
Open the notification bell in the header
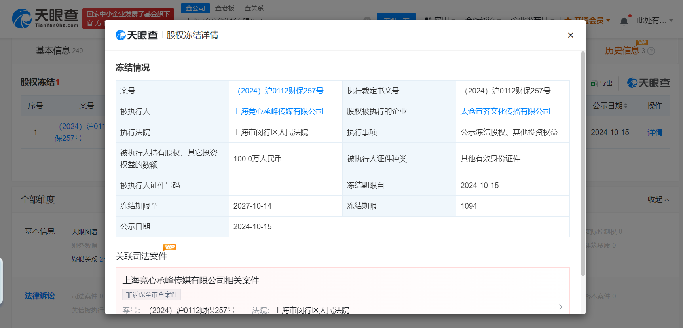(x=624, y=21)
